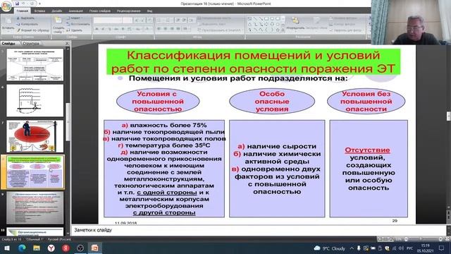Expand the shapes gallery
Image resolution: width=451 pixels, height=254 pixels.
click(x=283, y=30)
